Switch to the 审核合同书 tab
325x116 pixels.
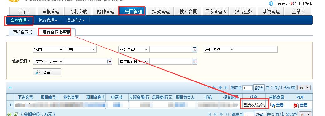tap(23, 32)
